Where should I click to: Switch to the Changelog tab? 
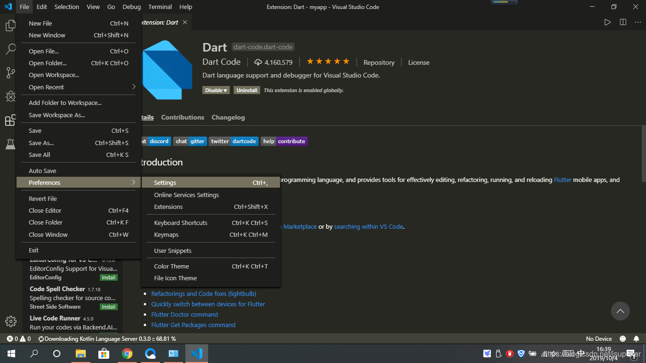(228, 117)
